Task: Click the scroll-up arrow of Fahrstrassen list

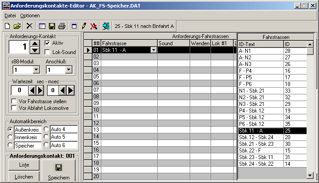Action: (x=310, y=44)
